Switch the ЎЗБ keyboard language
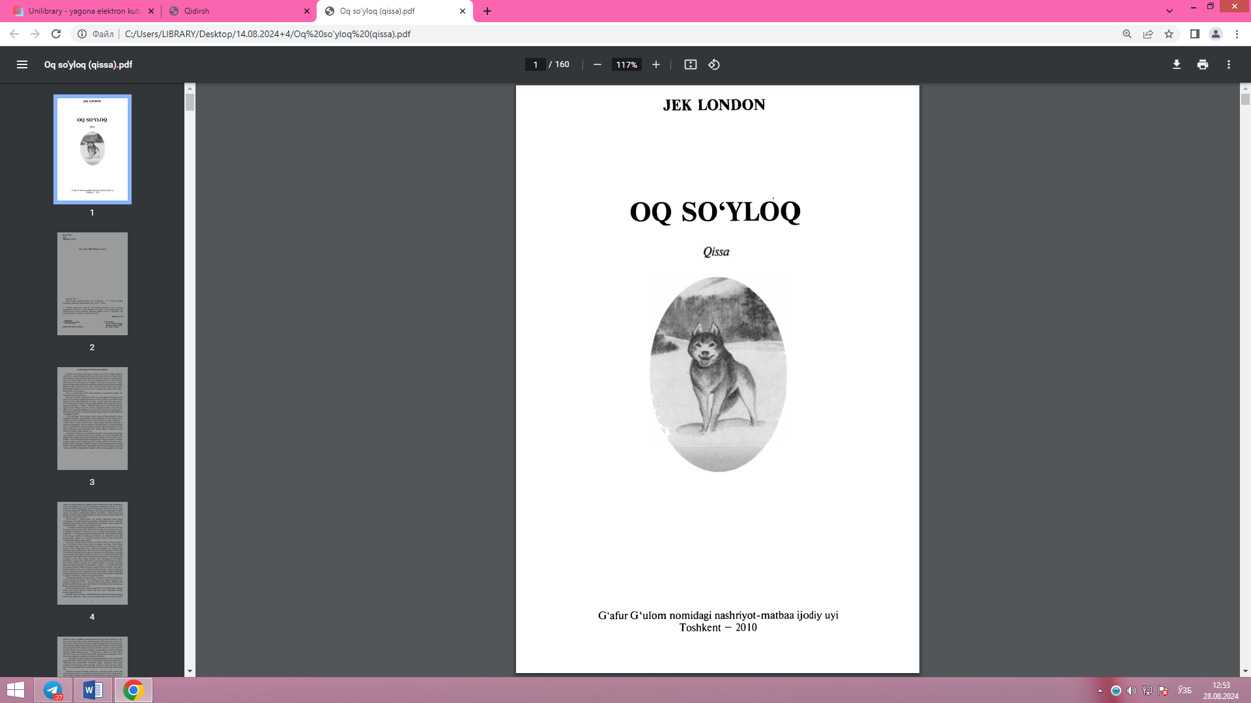 pos(1185,691)
